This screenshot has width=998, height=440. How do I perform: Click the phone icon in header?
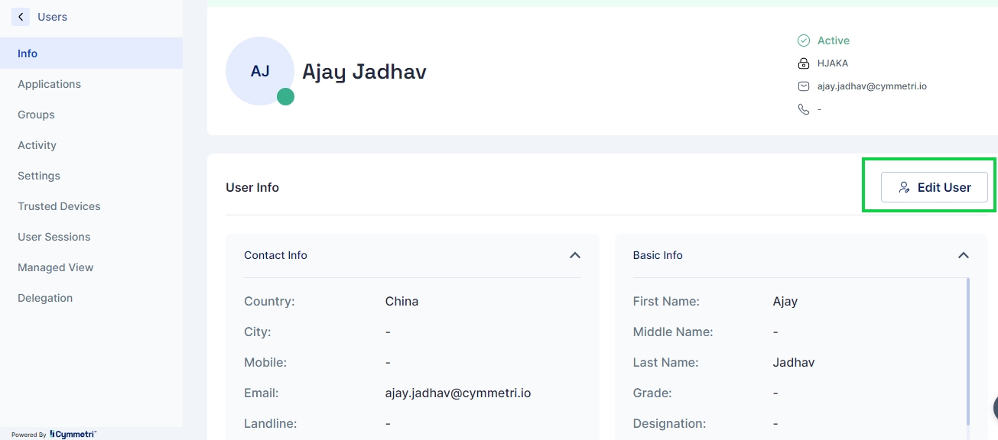coord(803,109)
